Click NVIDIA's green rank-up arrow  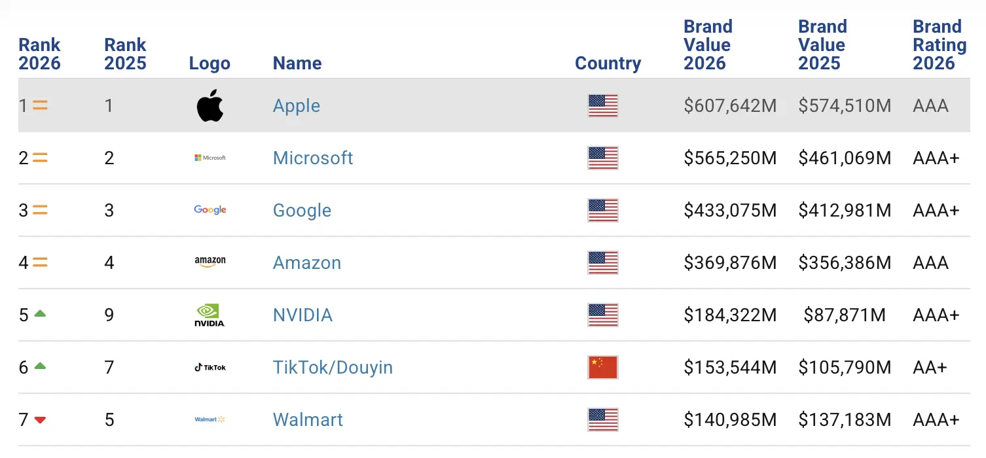coord(40,314)
